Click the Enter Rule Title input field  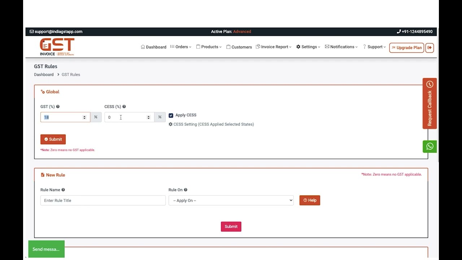103,200
